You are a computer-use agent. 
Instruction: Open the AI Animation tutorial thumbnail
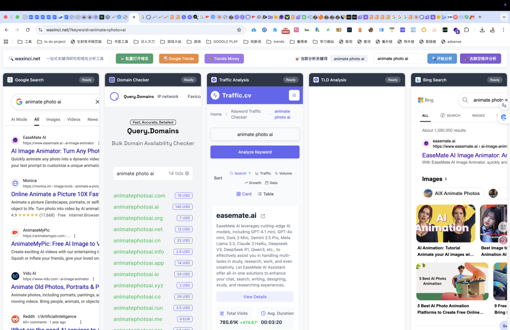click(x=446, y=224)
